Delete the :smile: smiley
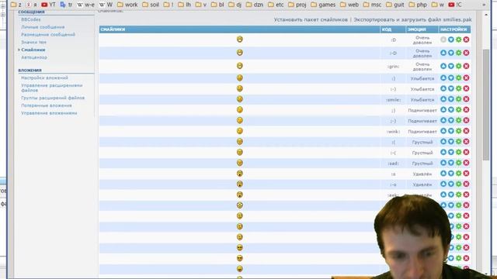Image resolution: width=497 pixels, height=279 pixels. pyautogui.click(x=466, y=99)
